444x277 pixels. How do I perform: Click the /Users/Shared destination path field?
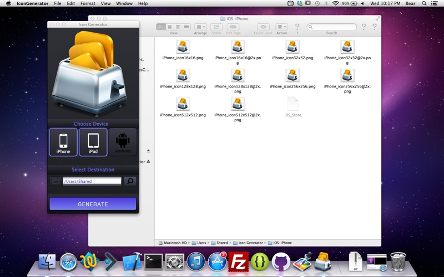tap(92, 181)
